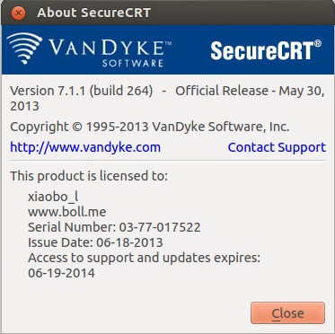The height and width of the screenshot is (334, 335).
Task: Click the 'This product is licensed to:' label
Action: [89, 176]
